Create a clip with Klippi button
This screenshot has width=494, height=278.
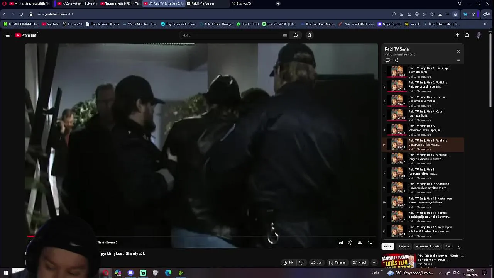pos(359,263)
